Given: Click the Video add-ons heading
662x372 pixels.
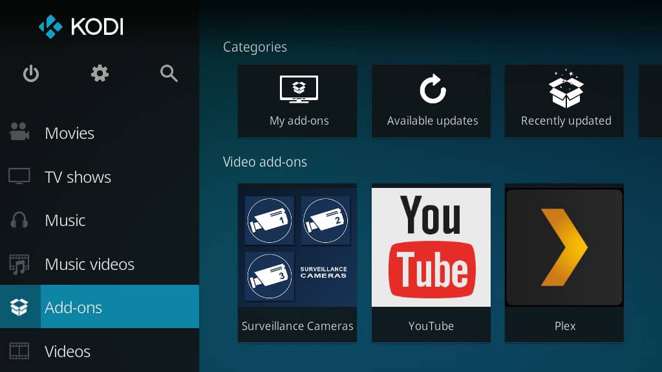Looking at the screenshot, I should 264,162.
